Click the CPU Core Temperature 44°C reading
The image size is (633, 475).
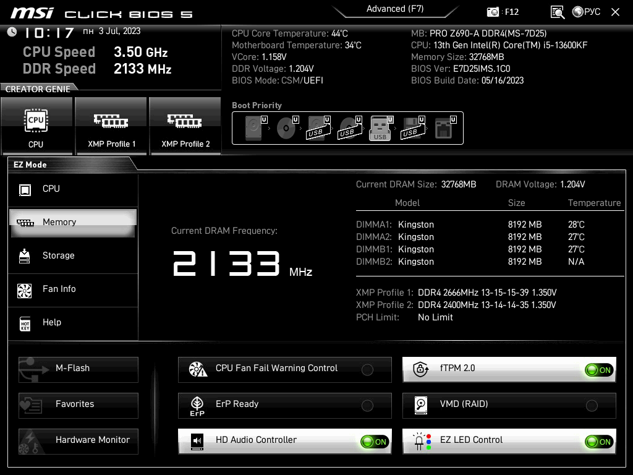(339, 33)
